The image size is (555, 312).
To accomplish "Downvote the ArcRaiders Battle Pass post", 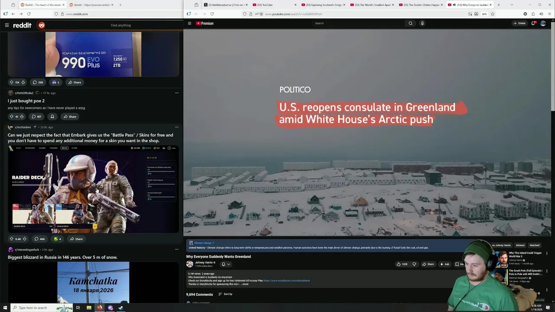I will coord(24,239).
